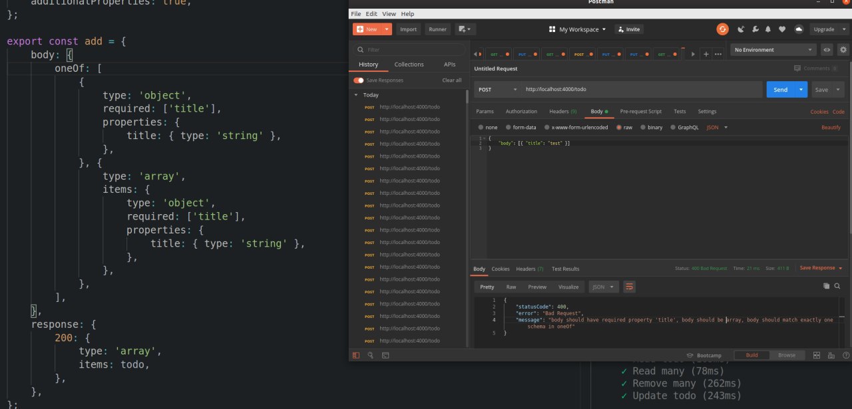Click the blue Send button
This screenshot has height=409, width=852.
pos(781,90)
